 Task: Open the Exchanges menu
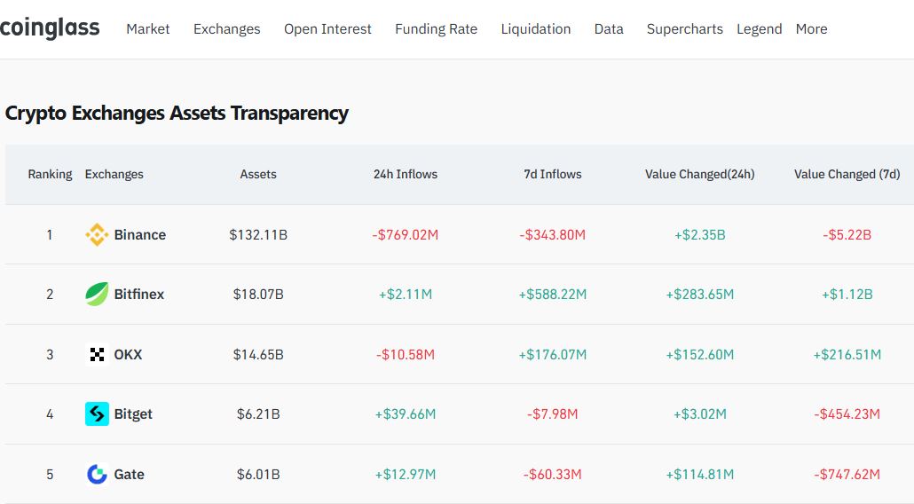click(227, 29)
